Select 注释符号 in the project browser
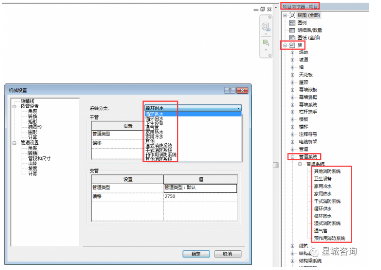The width and height of the screenshot is (381, 270). 308,134
